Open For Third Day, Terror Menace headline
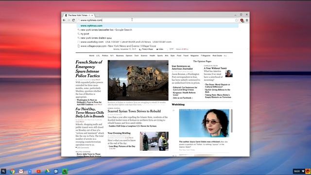 (x=89, y=113)
